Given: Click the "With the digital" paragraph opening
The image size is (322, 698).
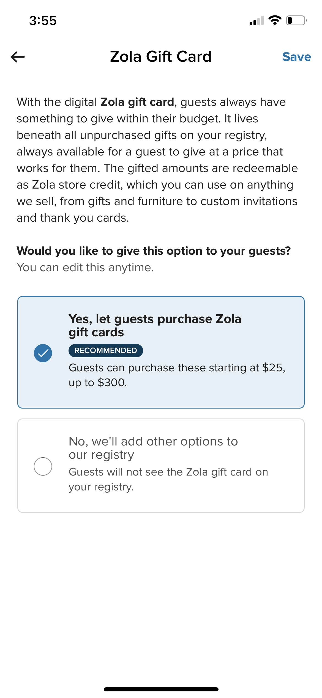Looking at the screenshot, I should pos(57,102).
